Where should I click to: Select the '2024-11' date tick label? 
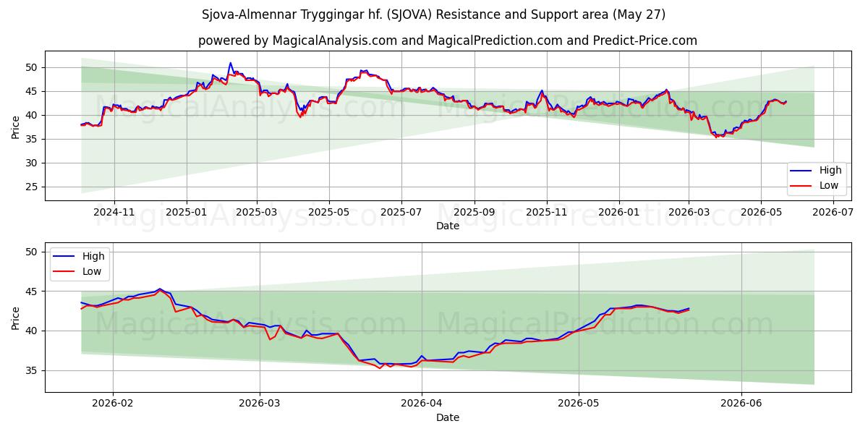(114, 213)
